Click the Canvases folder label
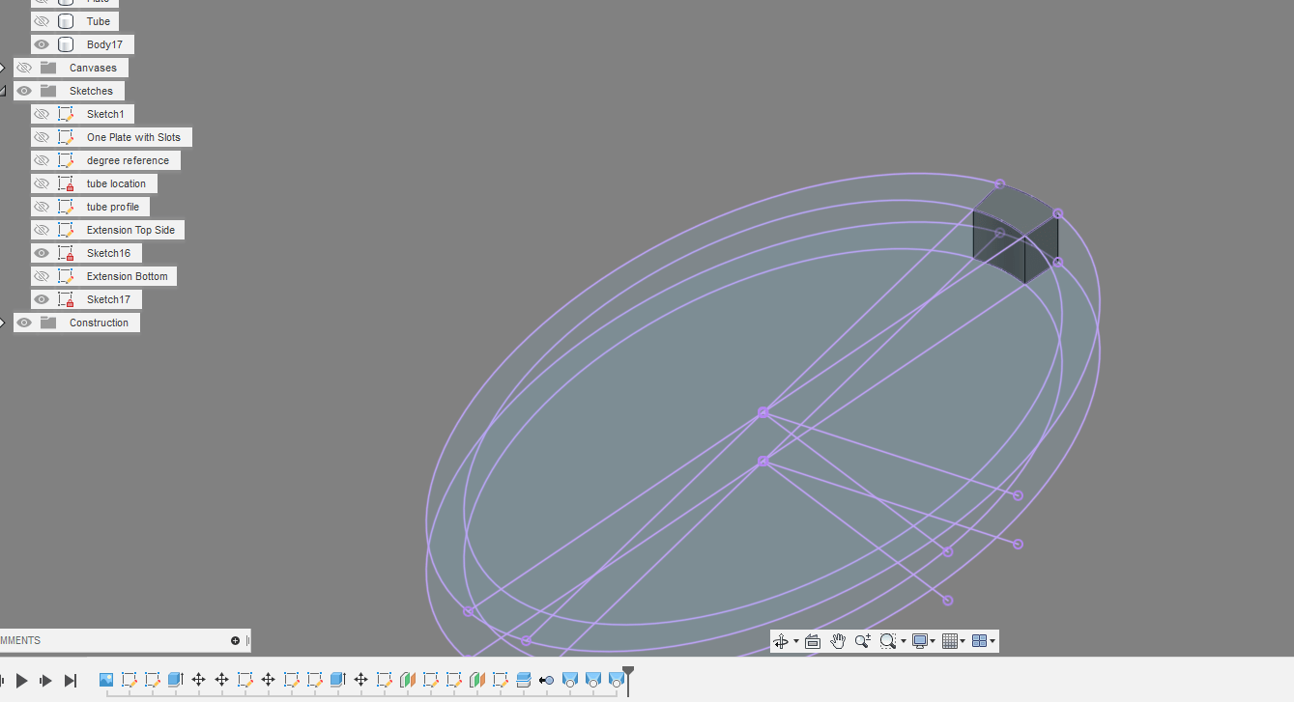The height and width of the screenshot is (702, 1294). 93,68
